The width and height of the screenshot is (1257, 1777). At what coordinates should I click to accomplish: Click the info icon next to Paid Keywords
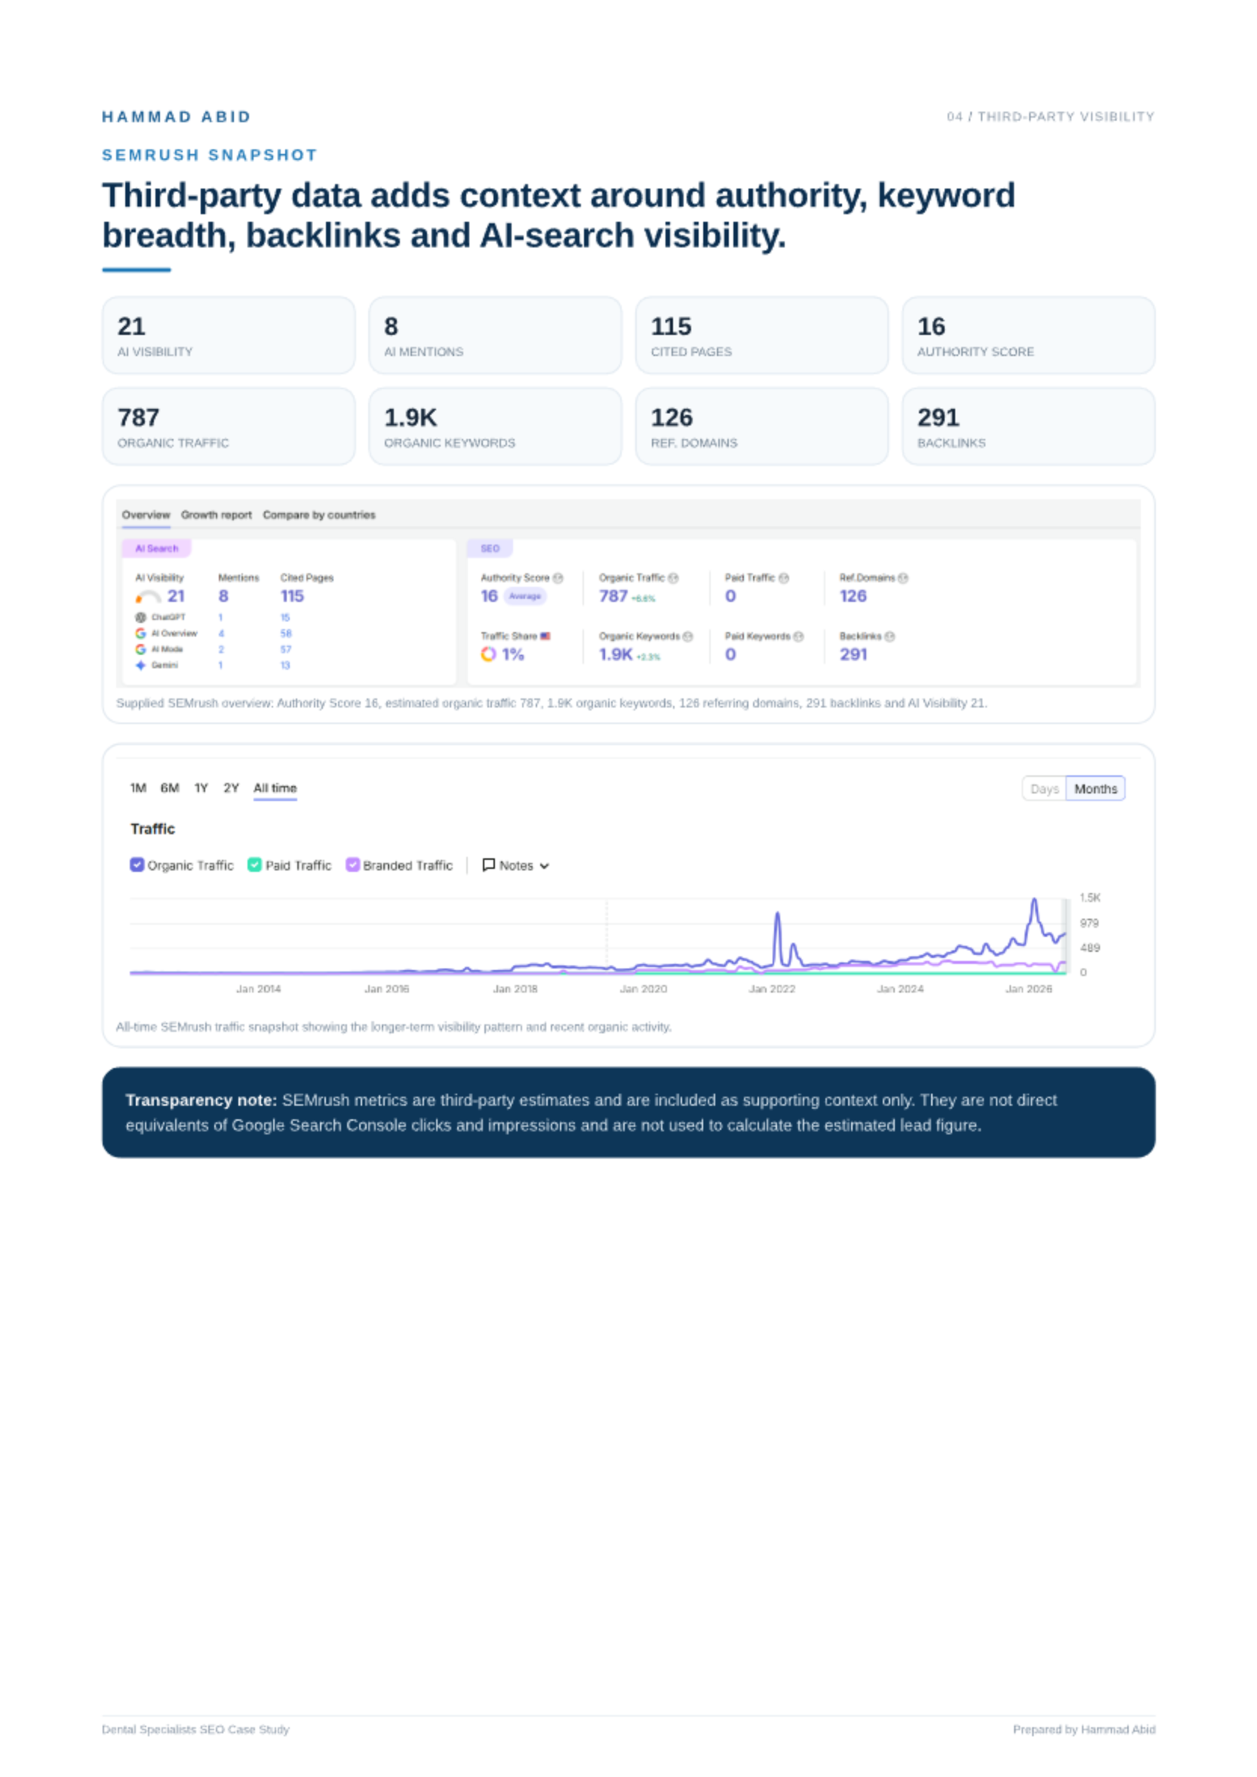pos(799,636)
